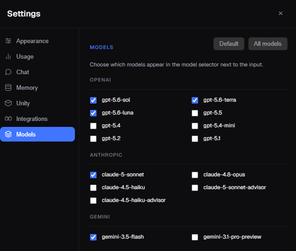Click the Integrations plug icon
The height and width of the screenshot is (251, 296).
click(8, 119)
